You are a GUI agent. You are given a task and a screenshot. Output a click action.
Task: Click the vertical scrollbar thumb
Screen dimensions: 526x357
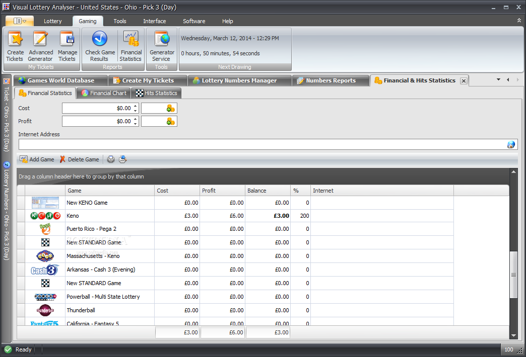click(x=513, y=275)
